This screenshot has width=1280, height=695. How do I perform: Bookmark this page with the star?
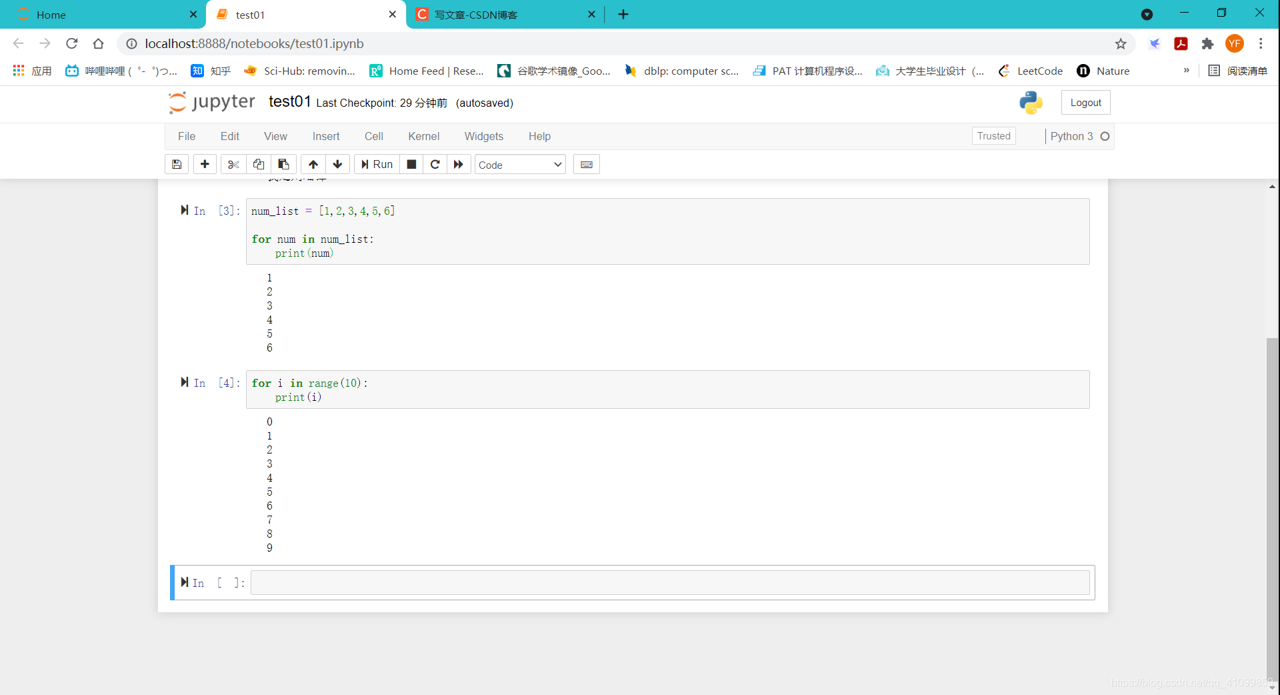pyautogui.click(x=1121, y=43)
